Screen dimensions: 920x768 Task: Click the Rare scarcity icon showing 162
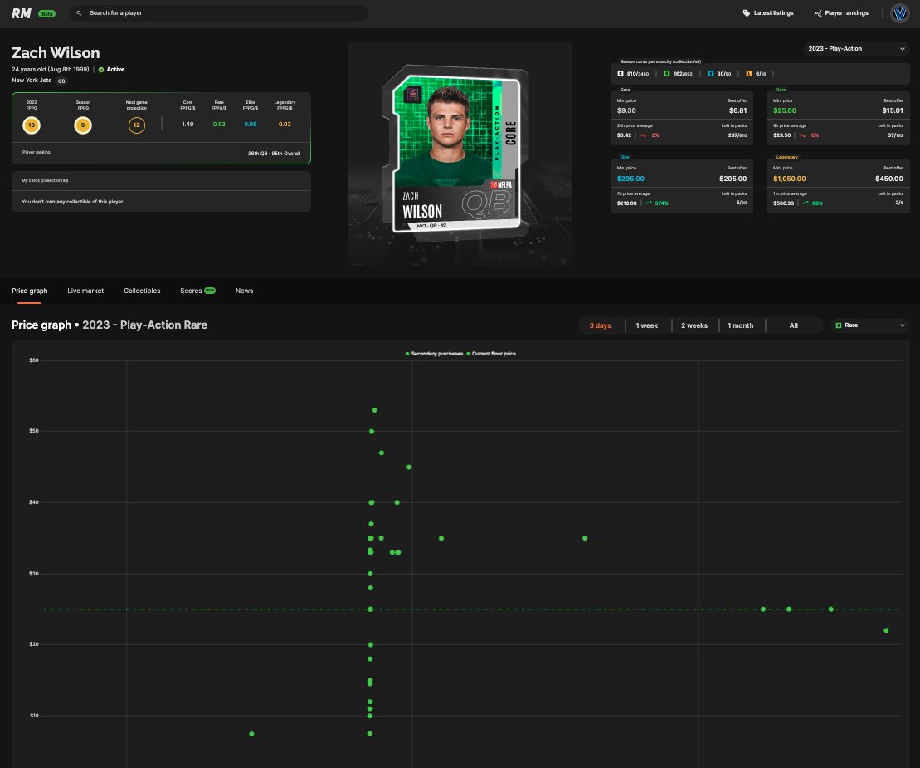click(x=666, y=74)
